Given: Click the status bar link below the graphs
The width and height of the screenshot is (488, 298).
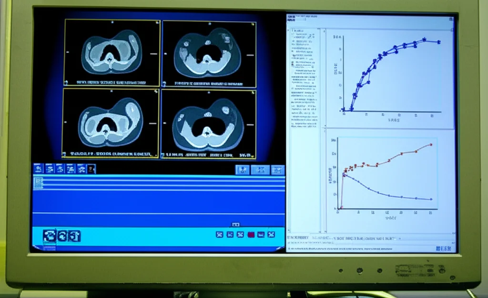Looking at the screenshot, I should 334,236.
